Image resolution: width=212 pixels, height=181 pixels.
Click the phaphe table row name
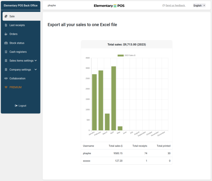pyautogui.click(x=87, y=153)
